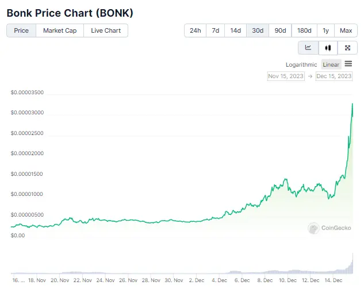Show the 24h price range

click(x=196, y=30)
